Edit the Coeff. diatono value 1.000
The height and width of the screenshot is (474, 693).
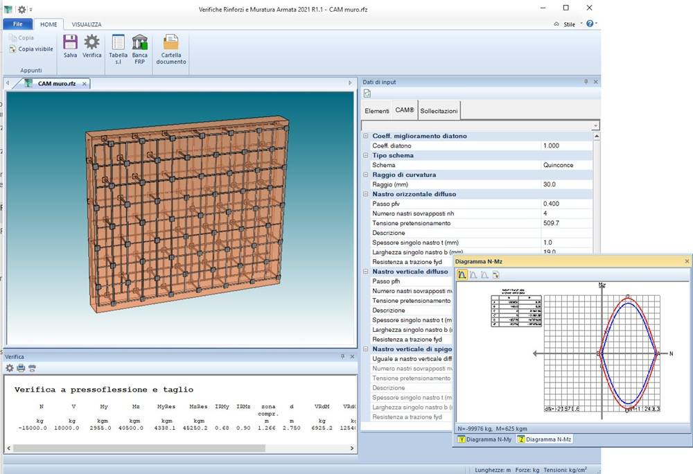(567, 146)
